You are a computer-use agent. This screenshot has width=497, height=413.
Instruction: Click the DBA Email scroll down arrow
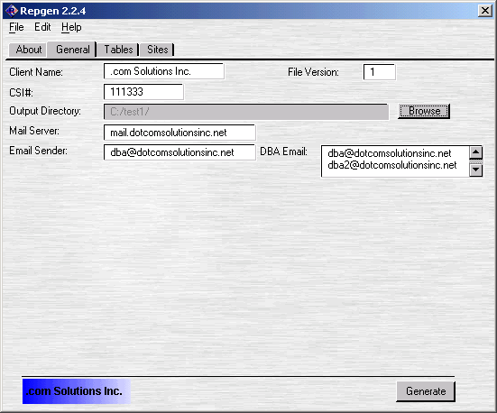[475, 170]
